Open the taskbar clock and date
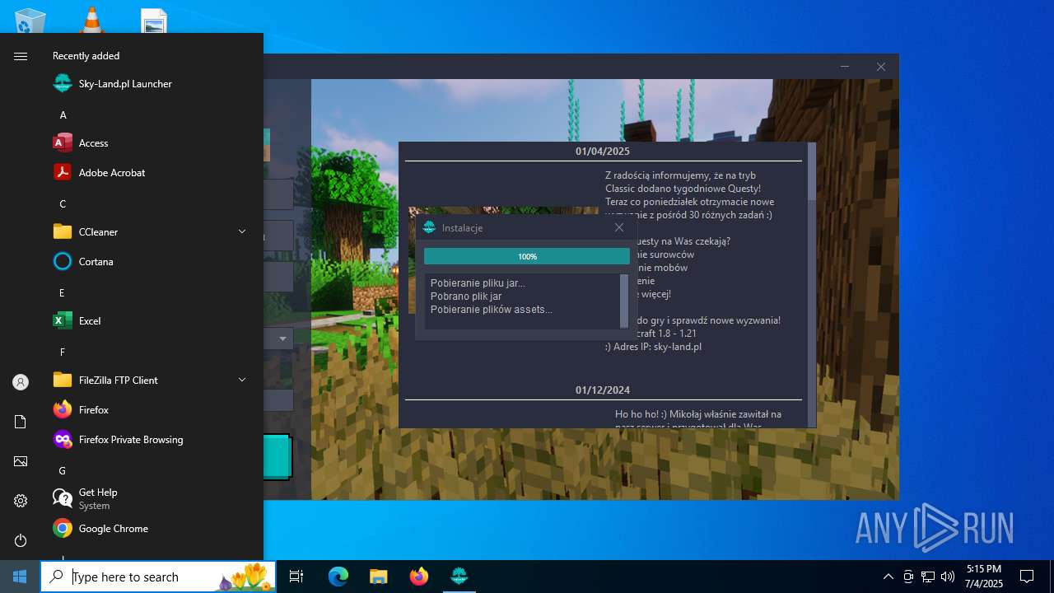Image resolution: width=1054 pixels, height=593 pixels. pyautogui.click(x=984, y=577)
